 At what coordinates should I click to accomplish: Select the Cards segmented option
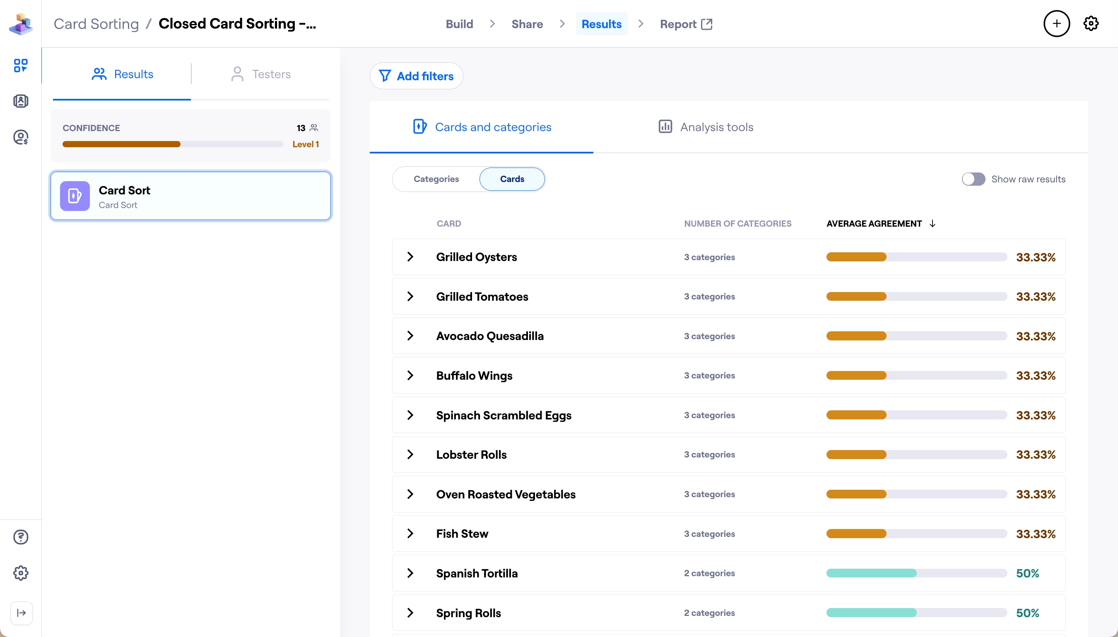coord(511,179)
